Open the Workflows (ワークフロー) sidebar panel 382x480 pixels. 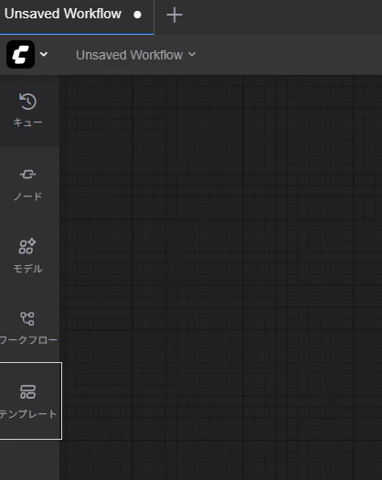coord(28,328)
